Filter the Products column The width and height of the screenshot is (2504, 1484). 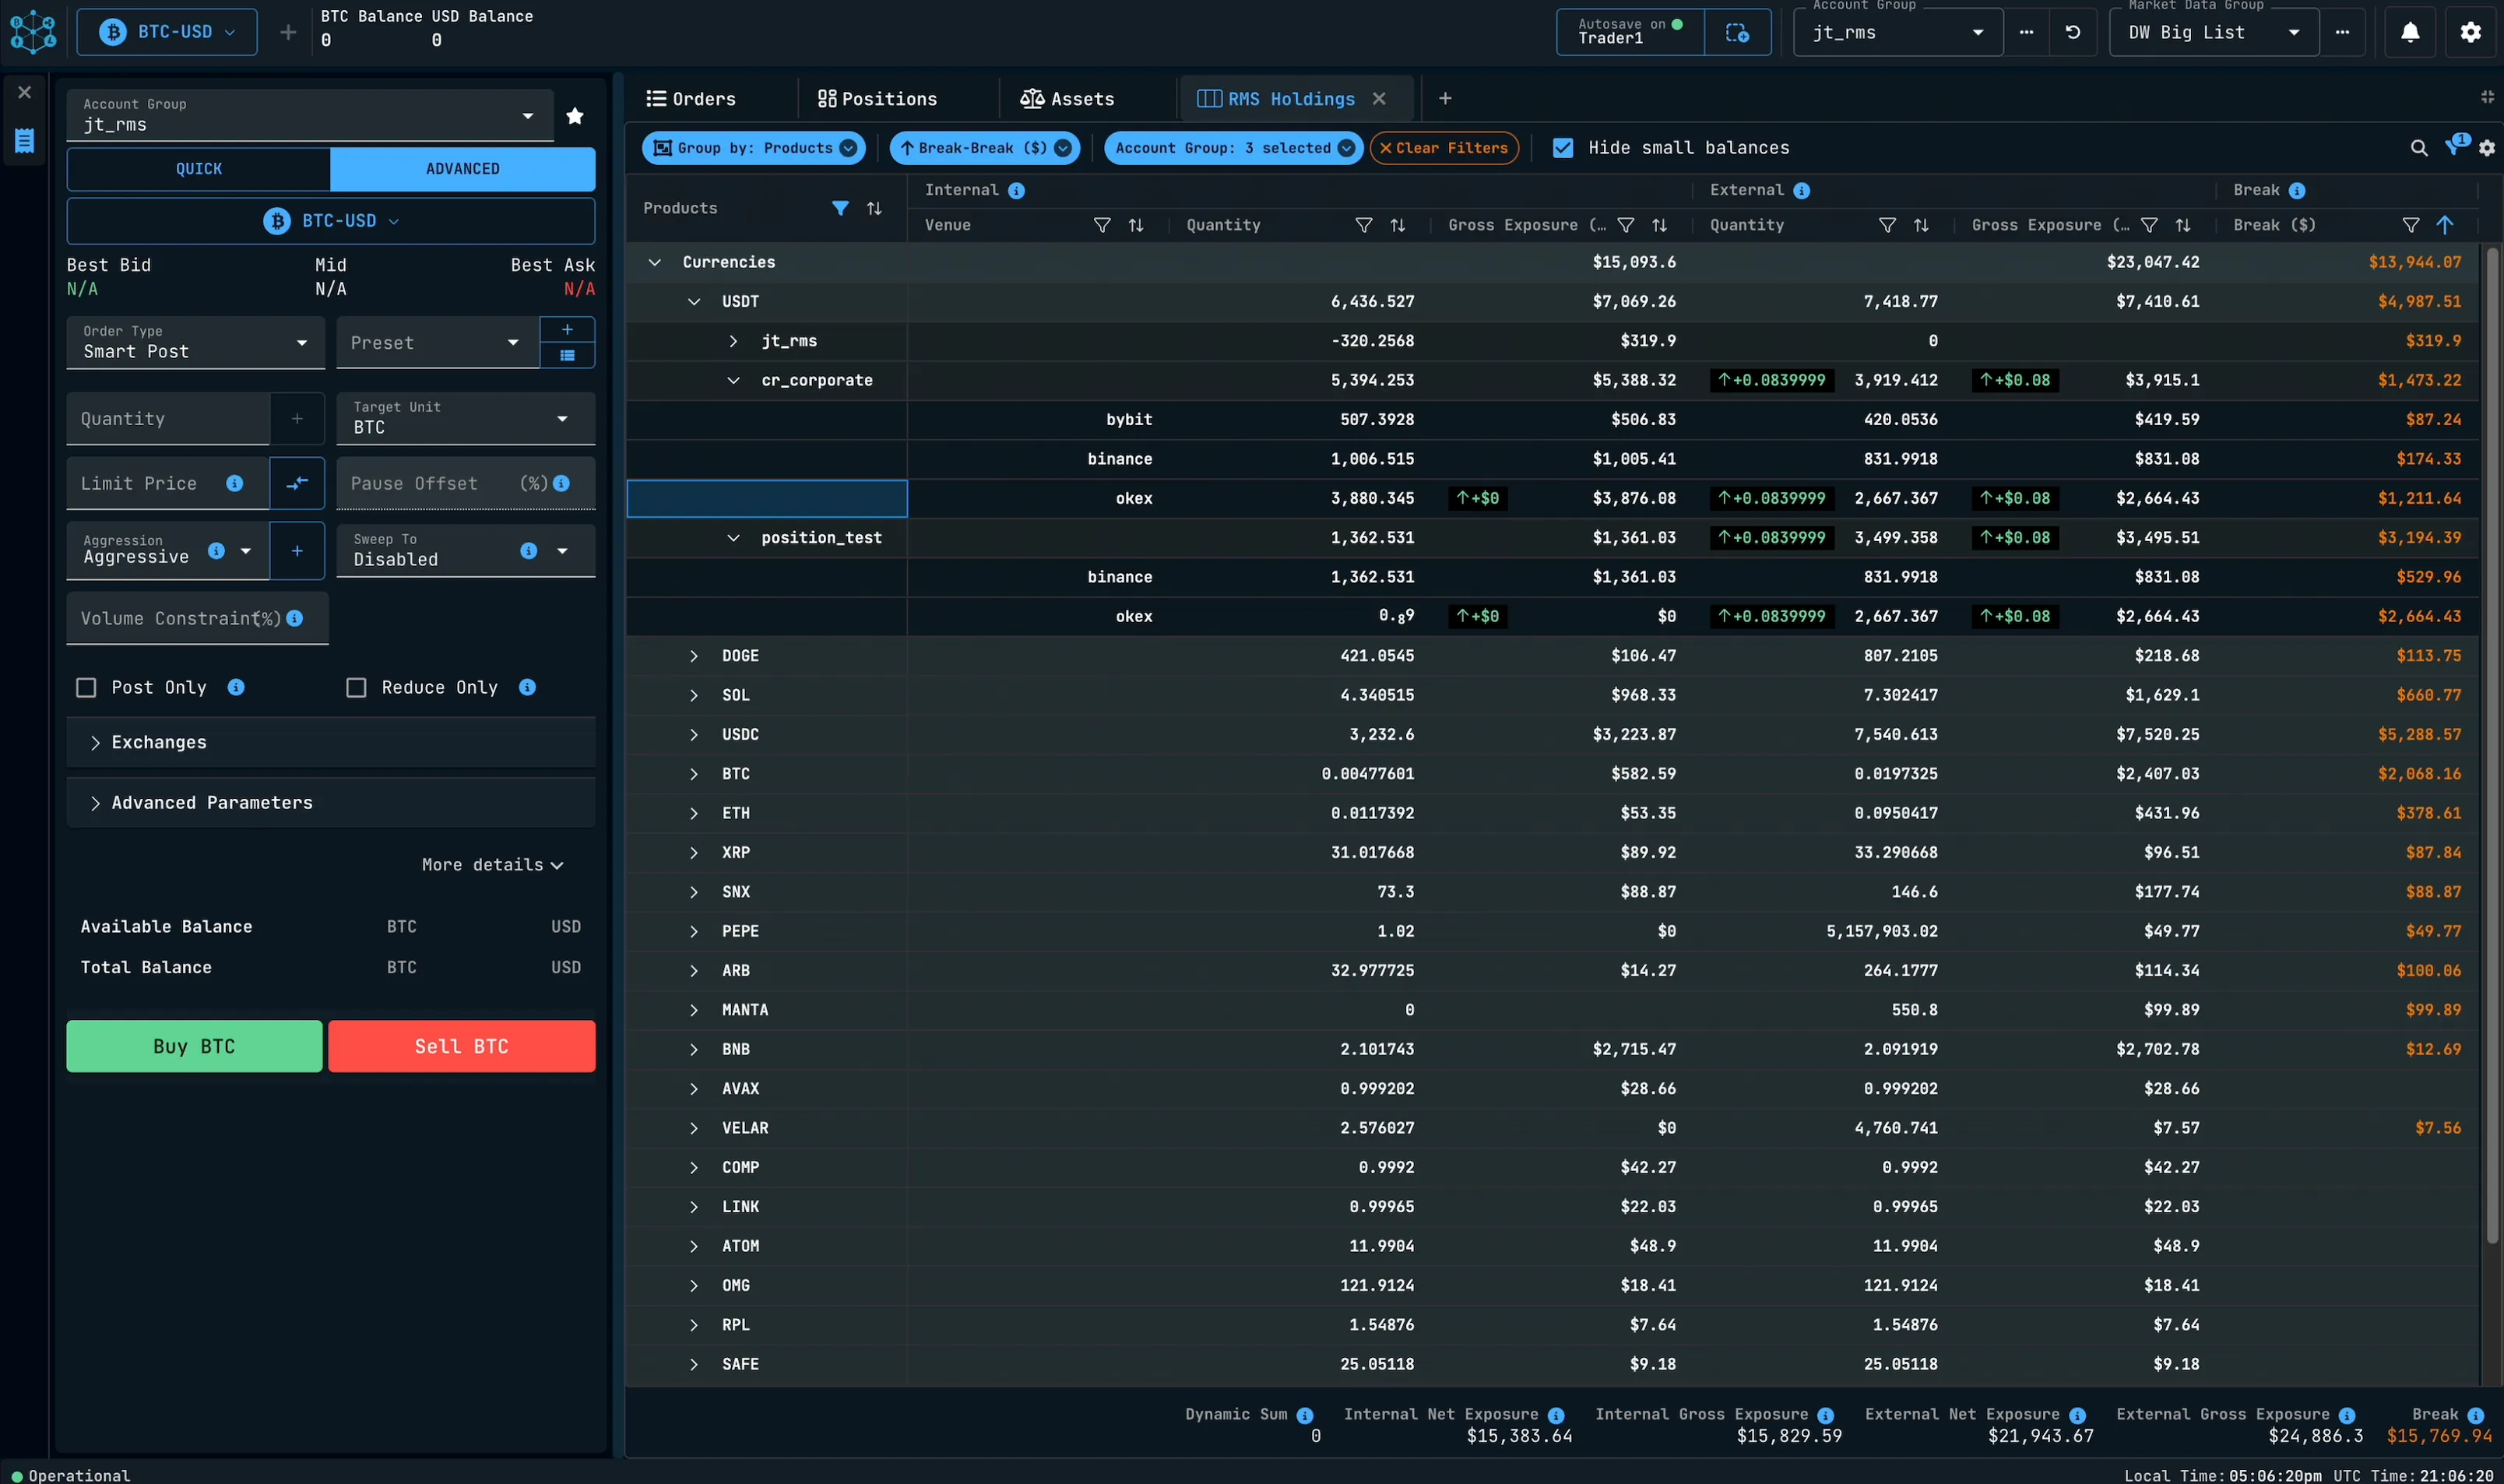click(841, 208)
